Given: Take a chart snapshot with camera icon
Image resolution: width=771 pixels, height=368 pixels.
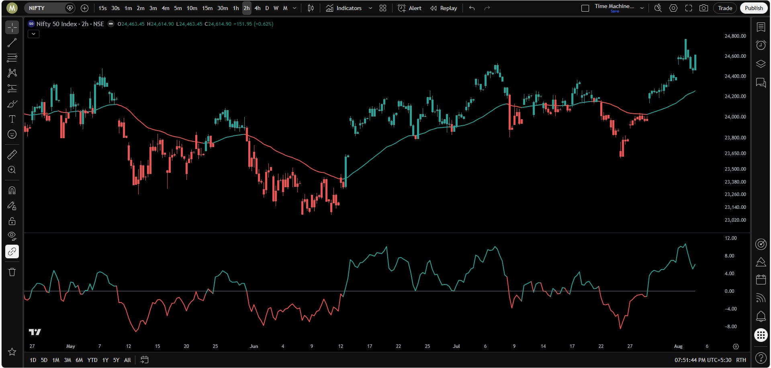Looking at the screenshot, I should pyautogui.click(x=704, y=8).
